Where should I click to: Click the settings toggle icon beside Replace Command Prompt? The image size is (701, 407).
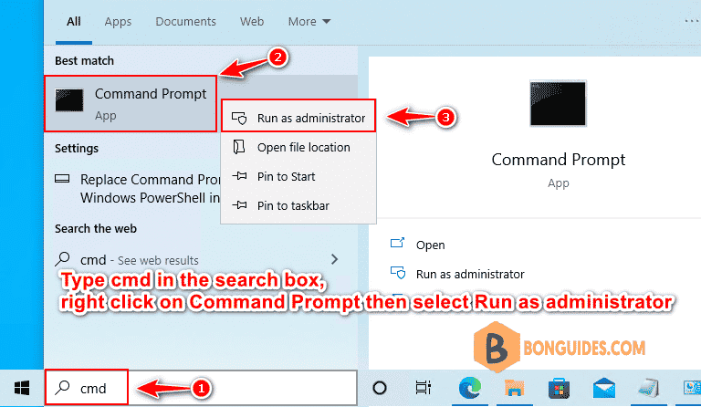pos(62,179)
